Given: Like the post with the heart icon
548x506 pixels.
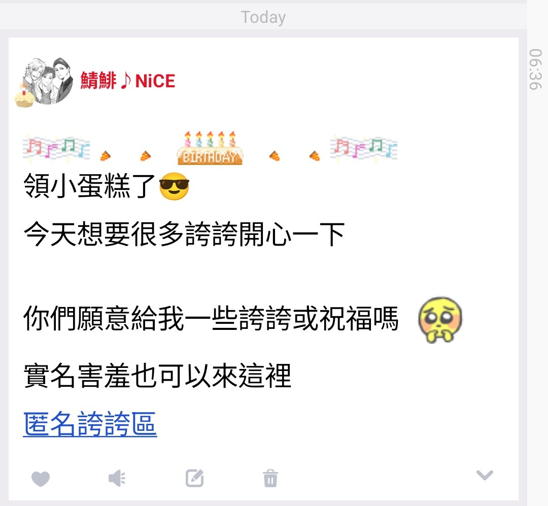Looking at the screenshot, I should [x=41, y=479].
